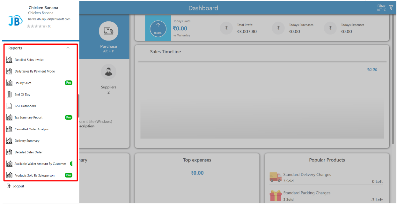This screenshot has width=397, height=204.
Task: Open Products Sold By Salesperson report
Action: 34,175
